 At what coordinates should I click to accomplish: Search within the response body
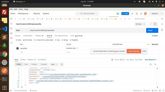pyautogui.click(x=155, y=64)
